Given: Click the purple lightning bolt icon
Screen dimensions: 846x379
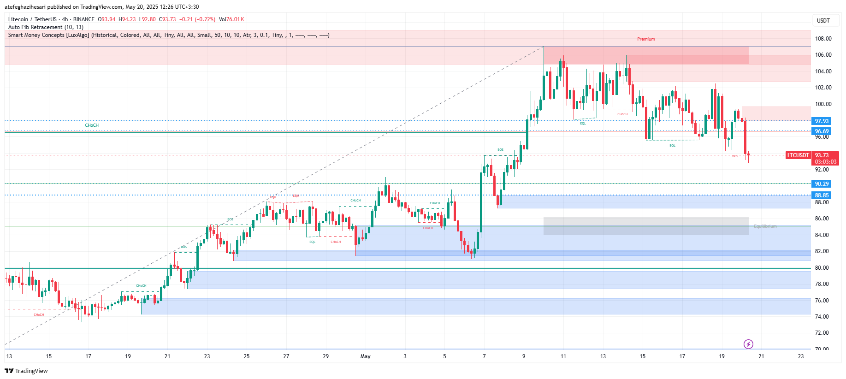Looking at the screenshot, I should coord(748,344).
